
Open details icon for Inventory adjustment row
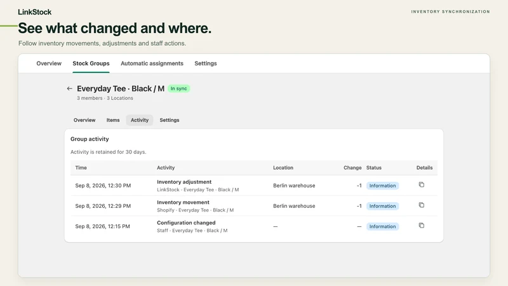[x=421, y=184]
